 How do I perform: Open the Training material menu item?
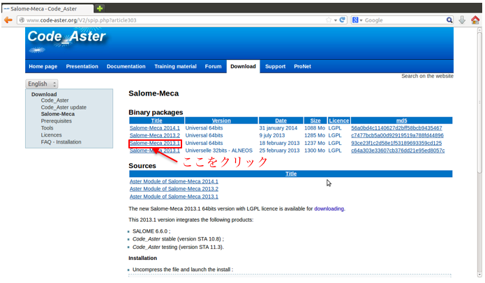point(175,66)
